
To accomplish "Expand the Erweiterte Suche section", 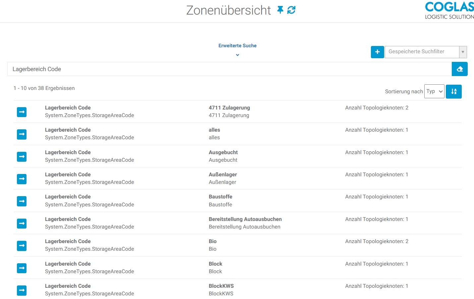I will click(x=237, y=46).
